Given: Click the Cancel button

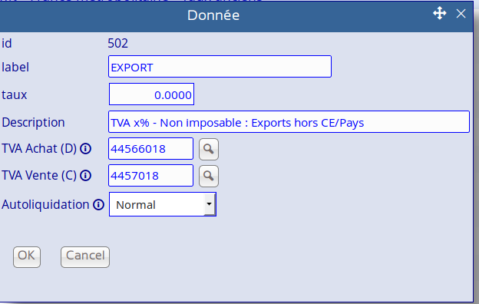Looking at the screenshot, I should pos(85,257).
